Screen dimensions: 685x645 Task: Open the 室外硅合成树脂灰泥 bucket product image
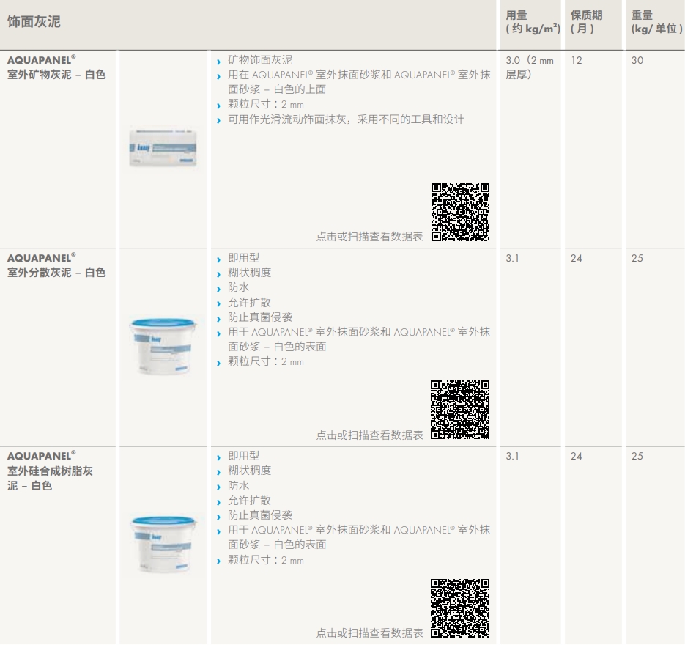pyautogui.click(x=163, y=545)
